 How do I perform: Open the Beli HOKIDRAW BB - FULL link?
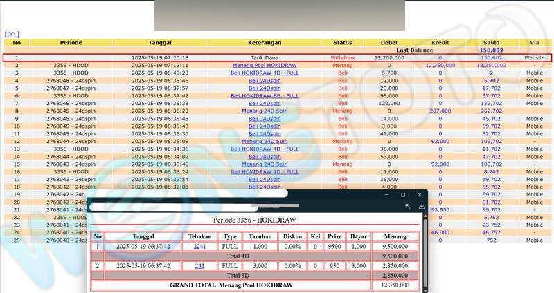click(265, 95)
